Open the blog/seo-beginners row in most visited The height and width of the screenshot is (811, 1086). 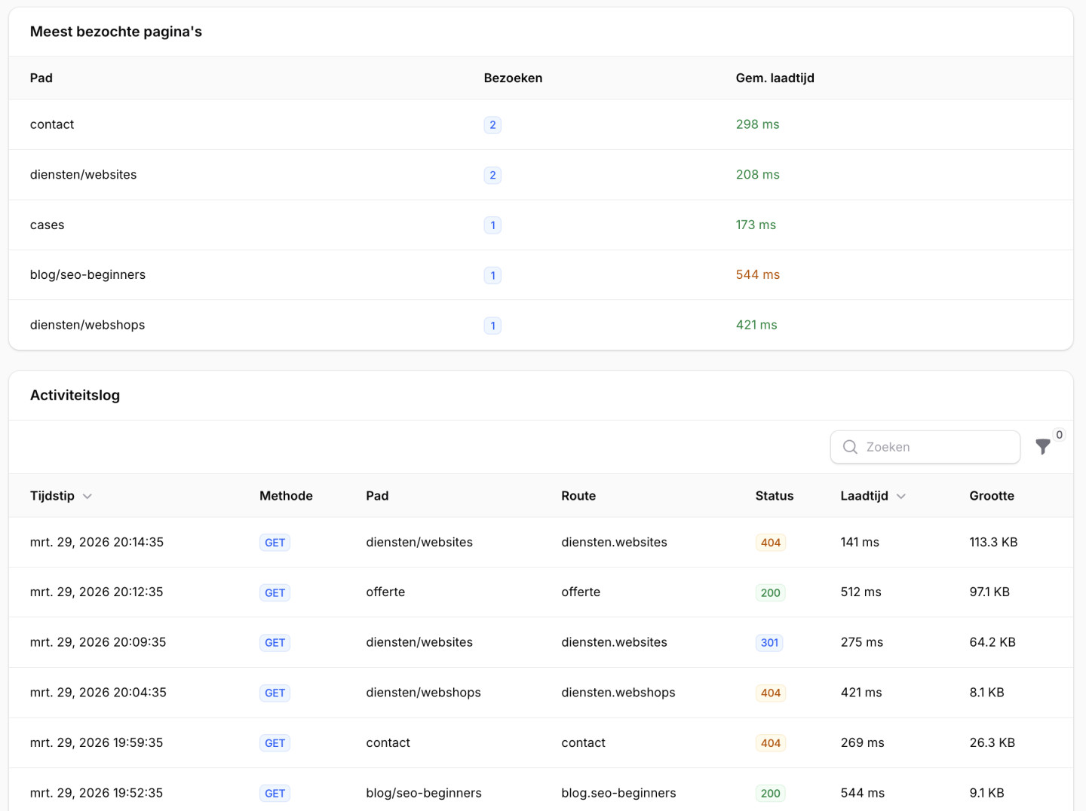(x=87, y=275)
